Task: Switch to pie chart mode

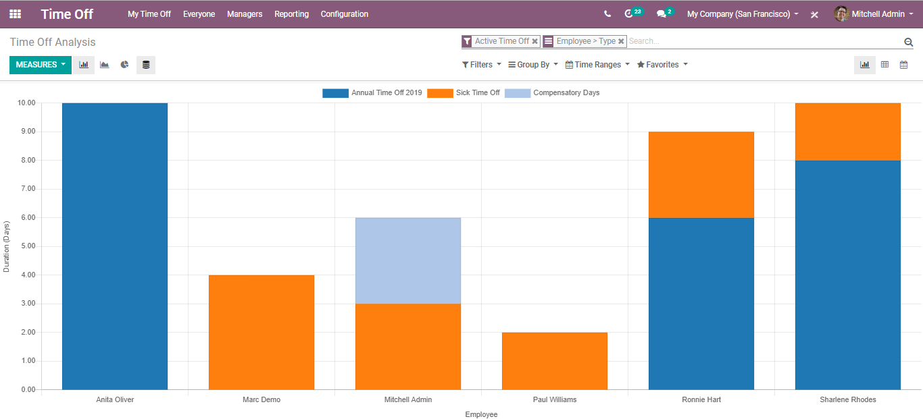Action: click(x=125, y=65)
